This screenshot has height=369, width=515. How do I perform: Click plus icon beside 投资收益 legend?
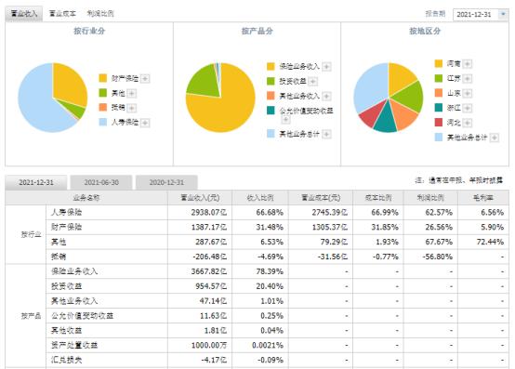pos(313,81)
